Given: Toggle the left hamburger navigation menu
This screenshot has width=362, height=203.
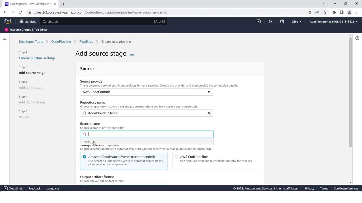Looking at the screenshot, I should tap(5, 38).
